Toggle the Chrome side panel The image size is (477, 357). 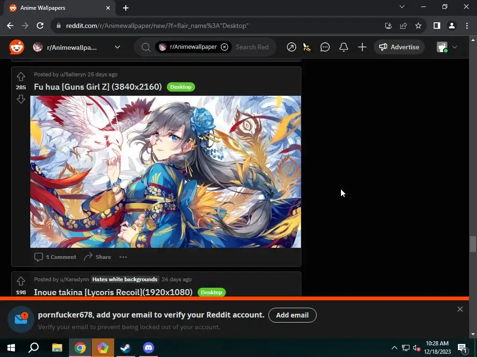[437, 26]
